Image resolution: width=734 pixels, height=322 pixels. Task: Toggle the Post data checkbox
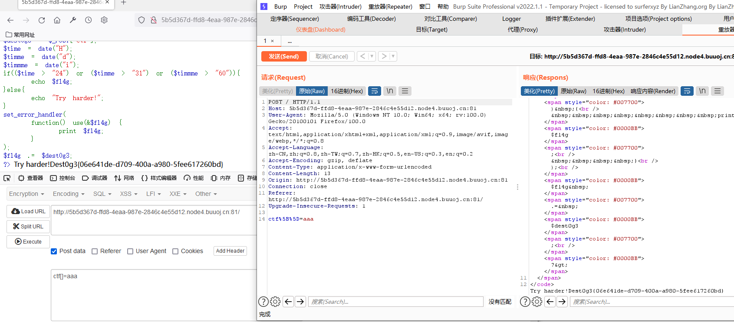coord(54,251)
